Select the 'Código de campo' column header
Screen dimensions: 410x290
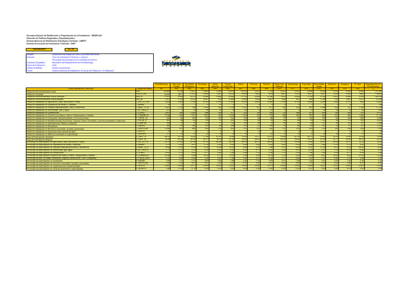click(144, 89)
